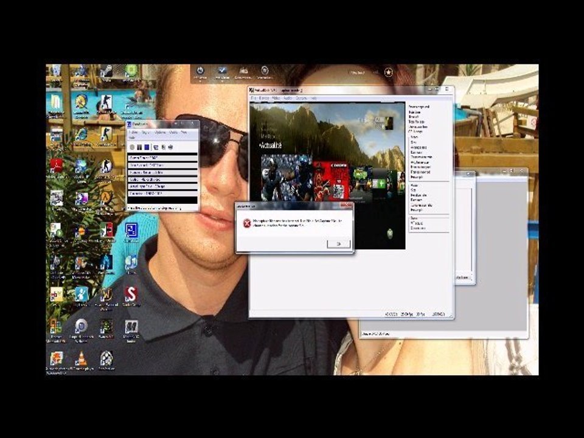The height and width of the screenshot is (438, 584).
Task: Select the red Adobe Reader desktop shortcut
Action: point(56,165)
